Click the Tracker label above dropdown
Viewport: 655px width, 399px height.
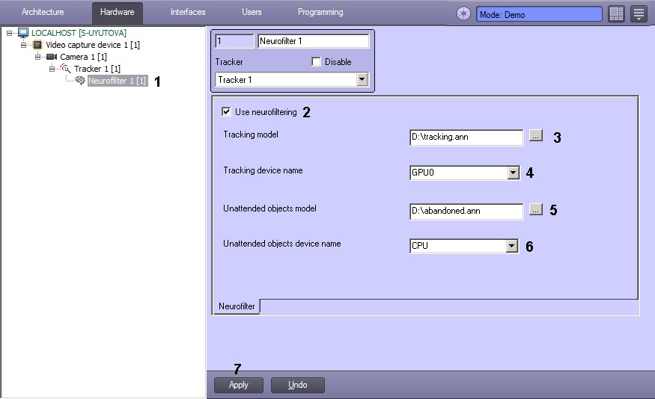(x=229, y=62)
